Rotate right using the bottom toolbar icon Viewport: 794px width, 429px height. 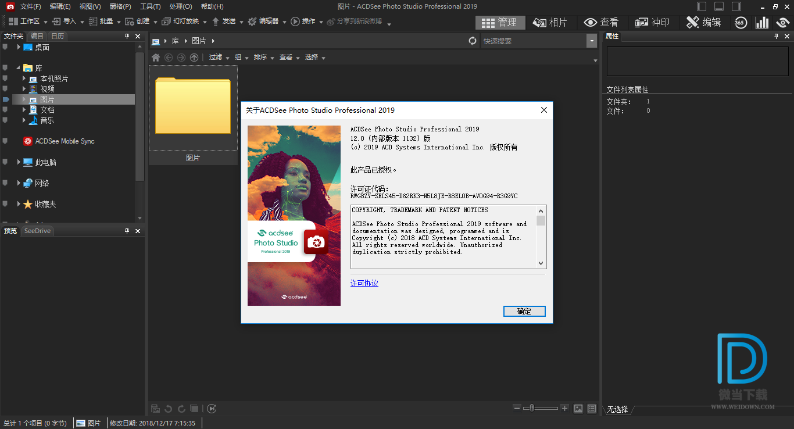pyautogui.click(x=181, y=409)
